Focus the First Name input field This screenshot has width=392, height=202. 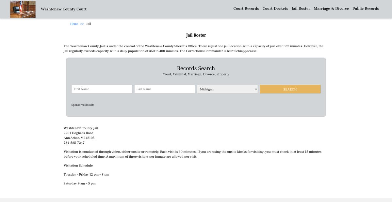(102, 89)
